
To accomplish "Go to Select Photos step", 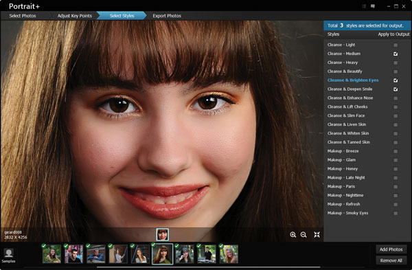I will pos(23,16).
